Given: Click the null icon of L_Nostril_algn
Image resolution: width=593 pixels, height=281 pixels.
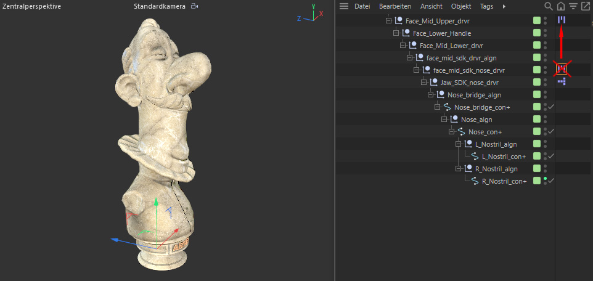Looking at the screenshot, I should [468, 144].
